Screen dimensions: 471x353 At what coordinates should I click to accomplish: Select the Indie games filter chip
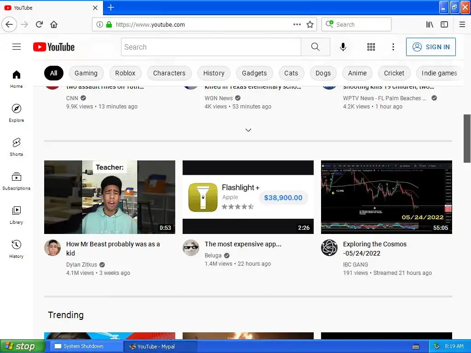(x=439, y=73)
